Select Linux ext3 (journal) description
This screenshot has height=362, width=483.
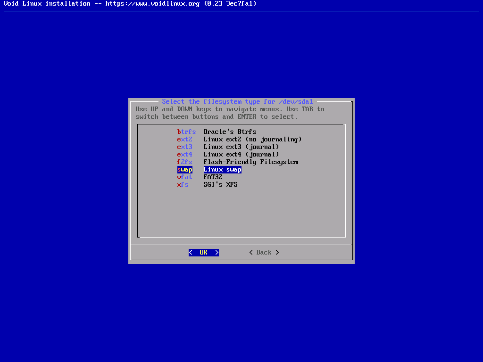click(x=241, y=147)
